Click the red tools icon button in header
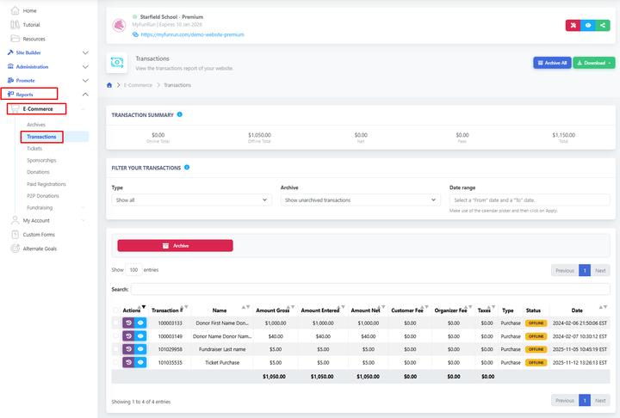Image resolution: width=620 pixels, height=418 pixels. [x=573, y=26]
